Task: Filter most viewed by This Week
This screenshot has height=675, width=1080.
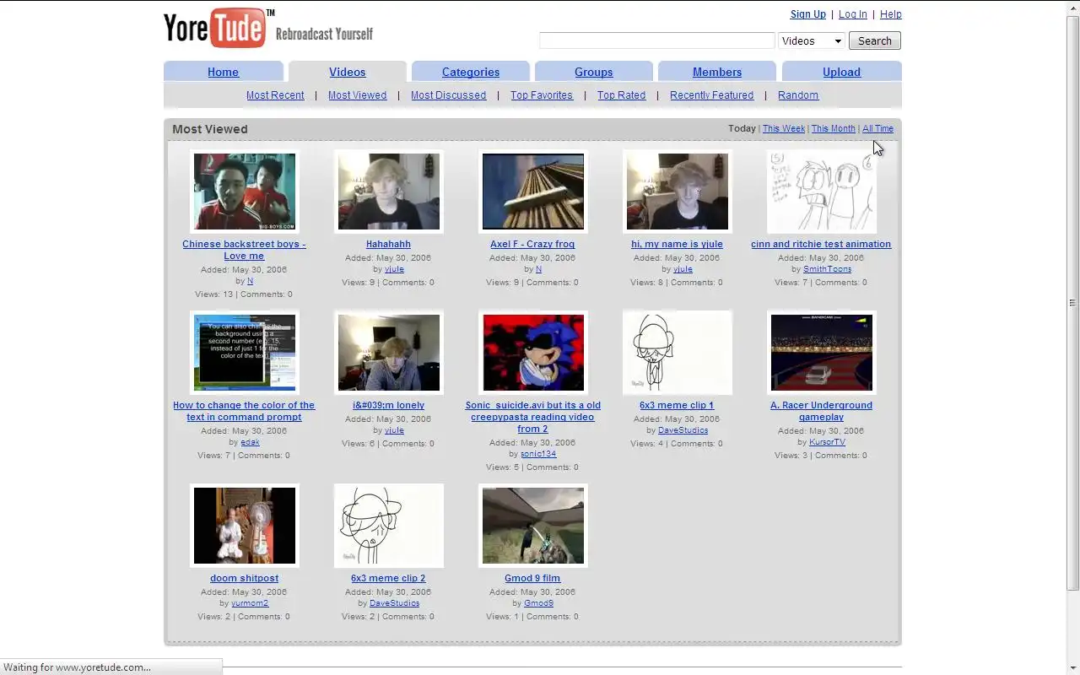Action: tap(784, 129)
